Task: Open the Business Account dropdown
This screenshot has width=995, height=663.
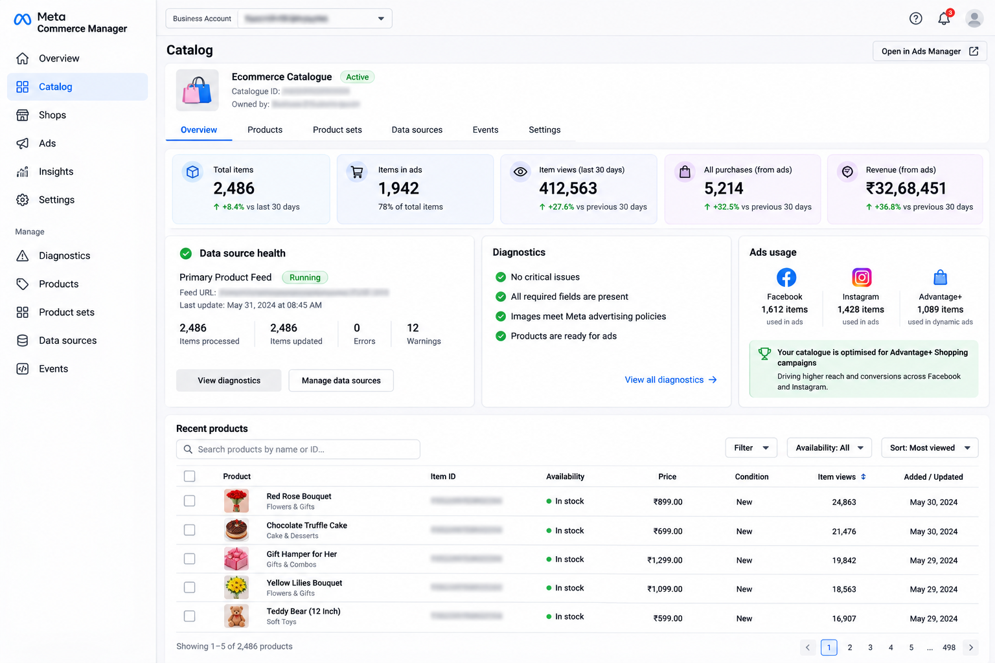Action: (279, 19)
